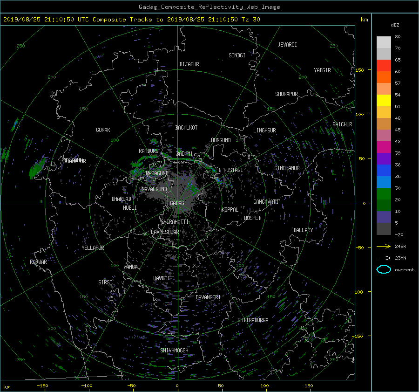Click the SINDGI city label

click(237, 55)
